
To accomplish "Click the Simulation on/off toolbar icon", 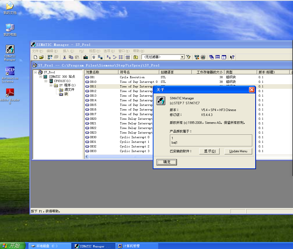I will pyautogui.click(x=203, y=57).
